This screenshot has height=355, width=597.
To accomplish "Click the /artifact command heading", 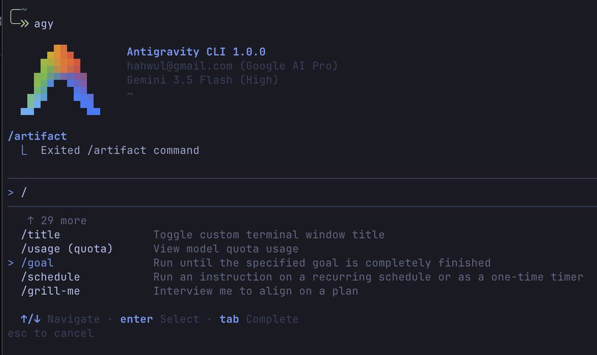I will pos(37,136).
